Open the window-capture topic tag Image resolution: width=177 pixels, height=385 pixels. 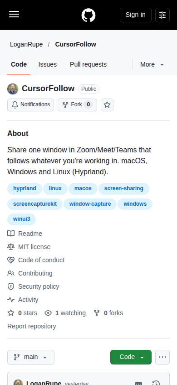point(90,204)
